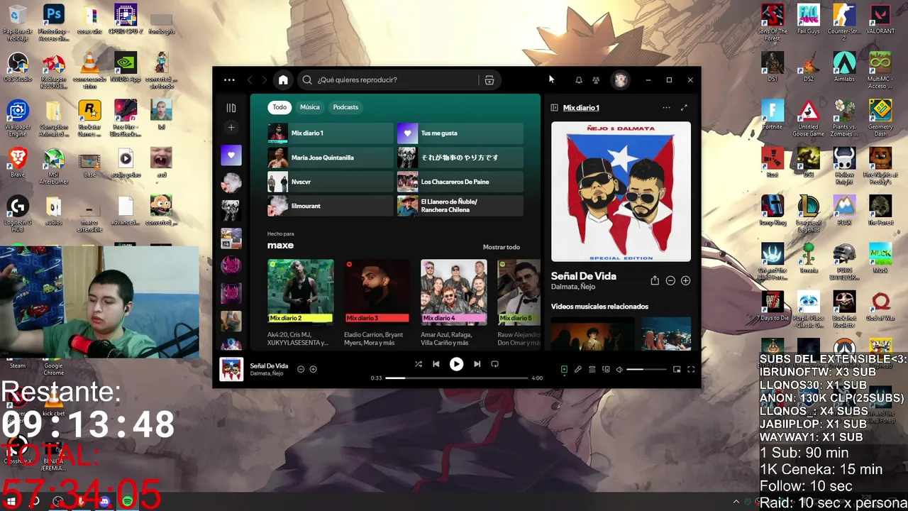Click Mostrar todo link

pos(502,247)
